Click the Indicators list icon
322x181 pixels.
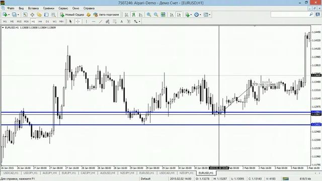pyautogui.click(x=187, y=15)
